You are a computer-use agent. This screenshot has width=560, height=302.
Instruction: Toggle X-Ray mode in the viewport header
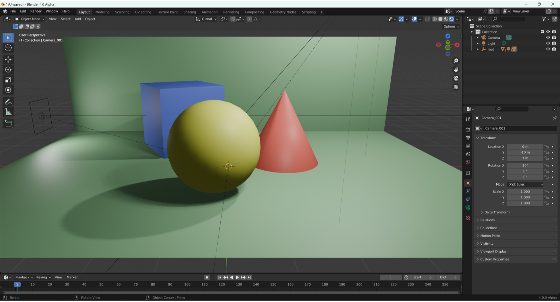pyautogui.click(x=427, y=19)
